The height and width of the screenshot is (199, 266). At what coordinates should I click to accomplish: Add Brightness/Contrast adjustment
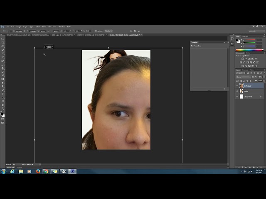coord(243,59)
